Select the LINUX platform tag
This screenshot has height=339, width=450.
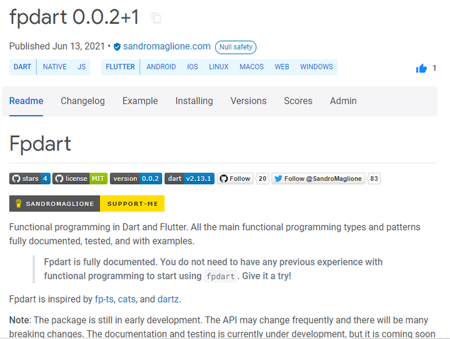click(x=218, y=67)
